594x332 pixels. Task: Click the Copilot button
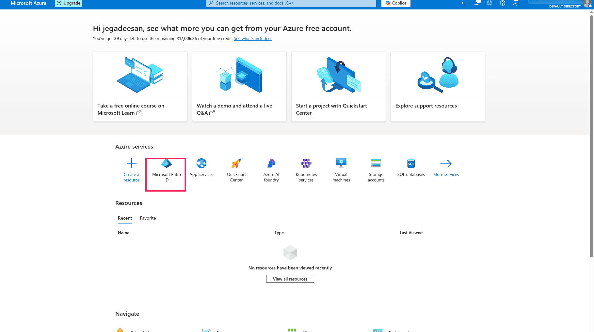(x=396, y=3)
